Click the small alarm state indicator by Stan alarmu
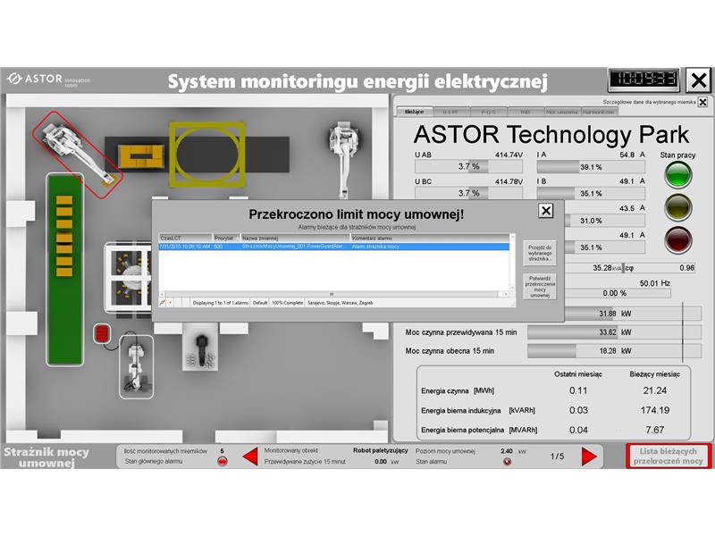 (x=507, y=462)
